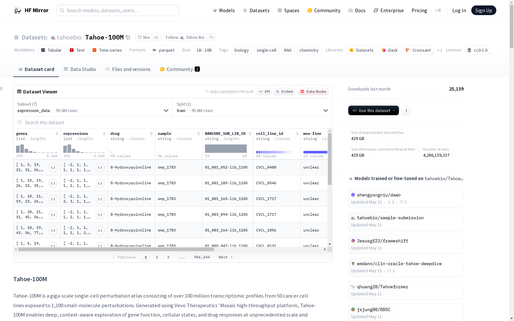Open Community in the top navigation
The image size is (514, 321).
pos(324,11)
